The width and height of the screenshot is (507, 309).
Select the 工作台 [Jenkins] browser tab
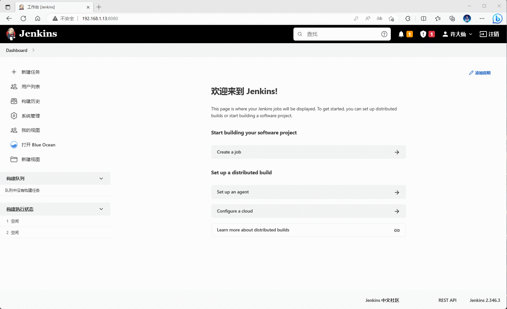pos(54,7)
